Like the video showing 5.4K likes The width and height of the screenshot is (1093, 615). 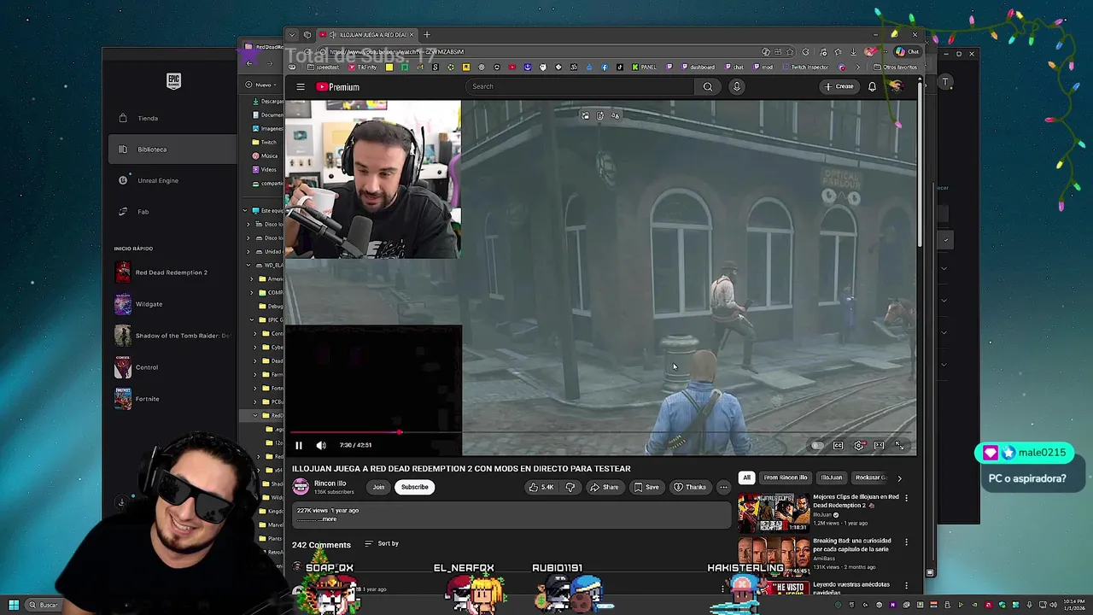tap(541, 487)
